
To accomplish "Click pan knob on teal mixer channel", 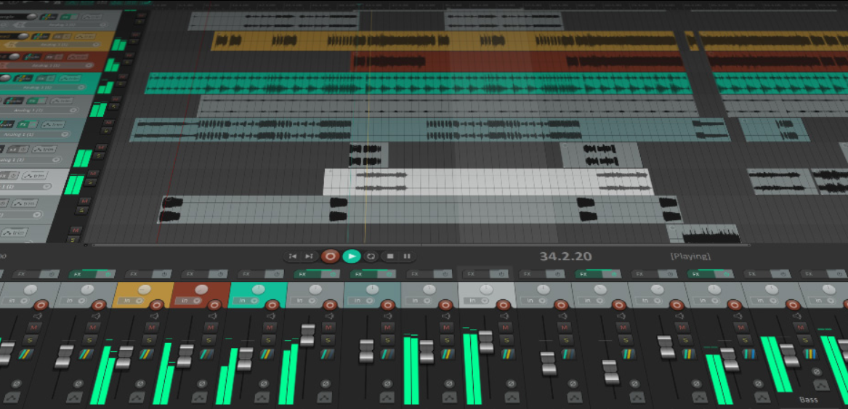I will [x=259, y=289].
